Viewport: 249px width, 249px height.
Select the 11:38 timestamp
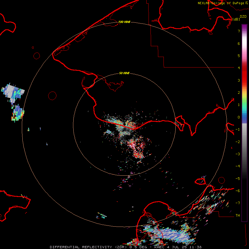[x=196, y=247]
